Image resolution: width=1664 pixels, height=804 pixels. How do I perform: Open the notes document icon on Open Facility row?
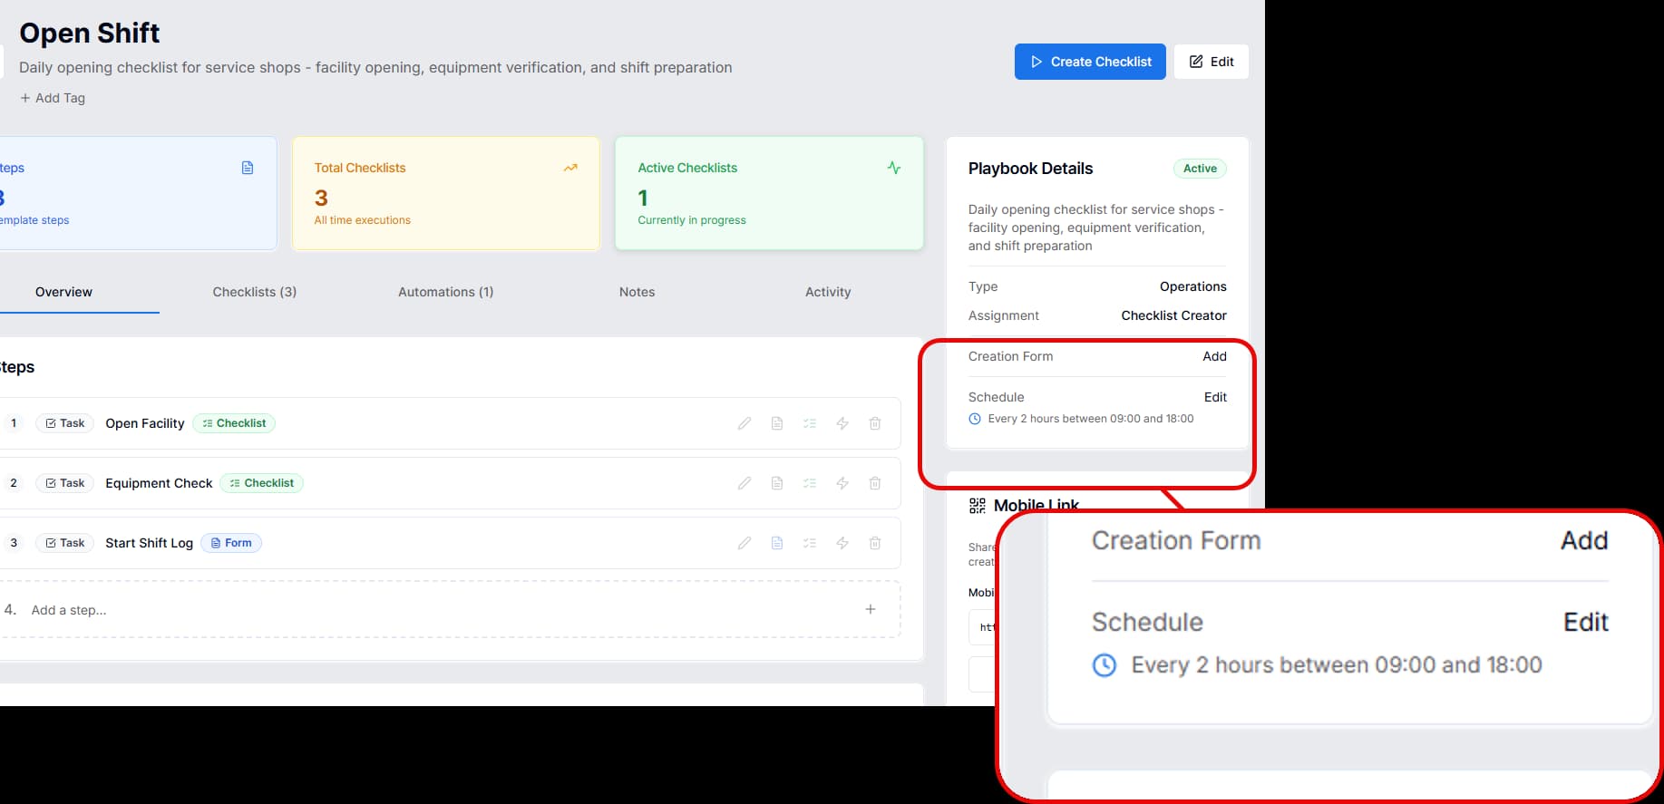click(777, 422)
